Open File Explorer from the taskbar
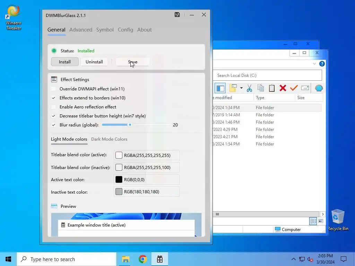Viewport: 355px width, 266px height. 125,259
